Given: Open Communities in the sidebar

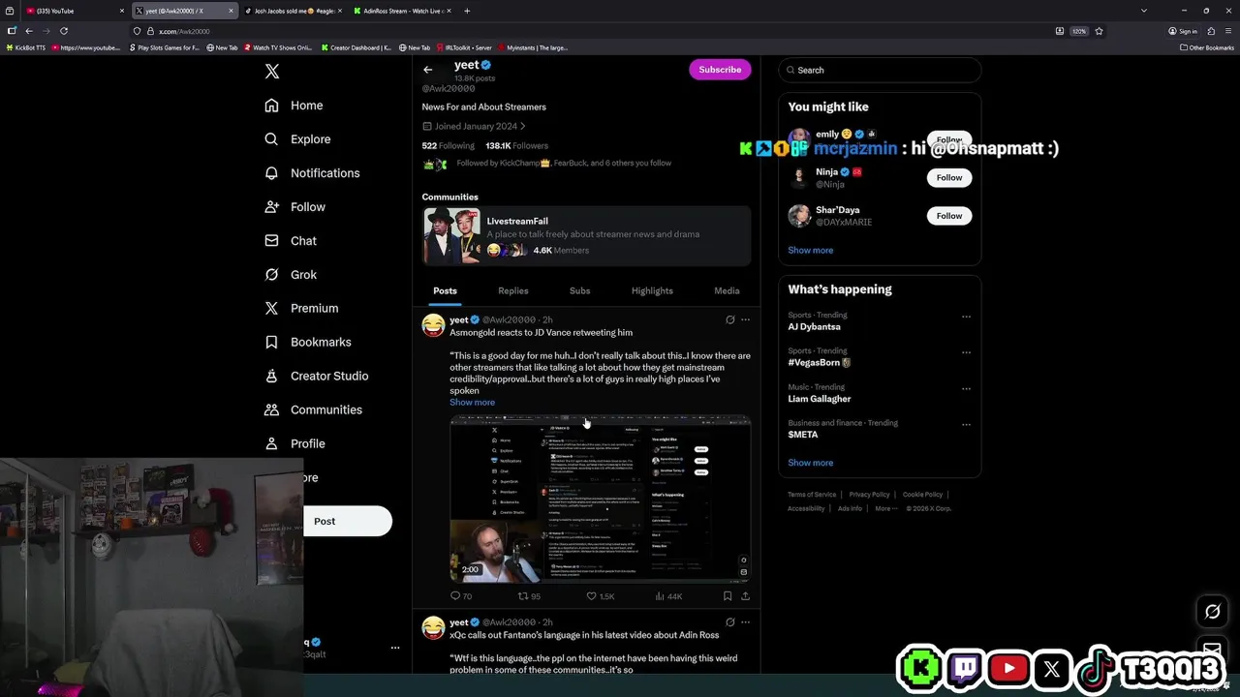Looking at the screenshot, I should coord(313,410).
